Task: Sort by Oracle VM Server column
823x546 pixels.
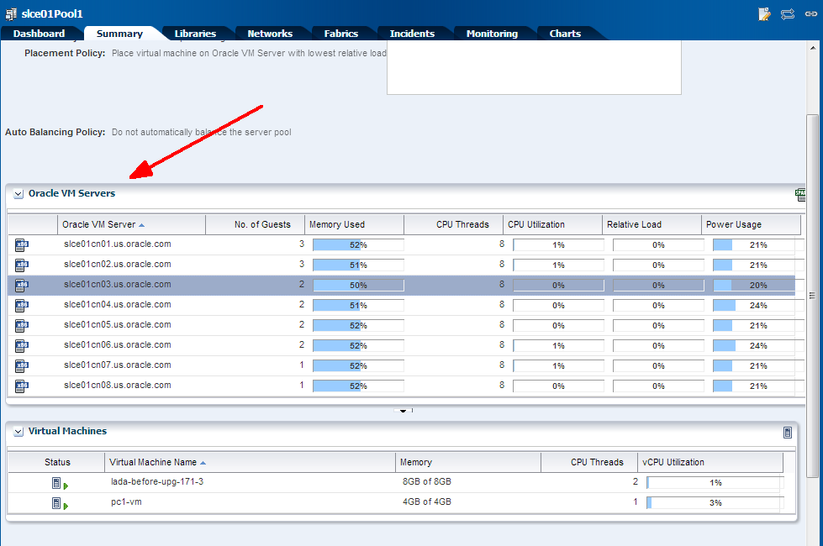Action: [131, 224]
